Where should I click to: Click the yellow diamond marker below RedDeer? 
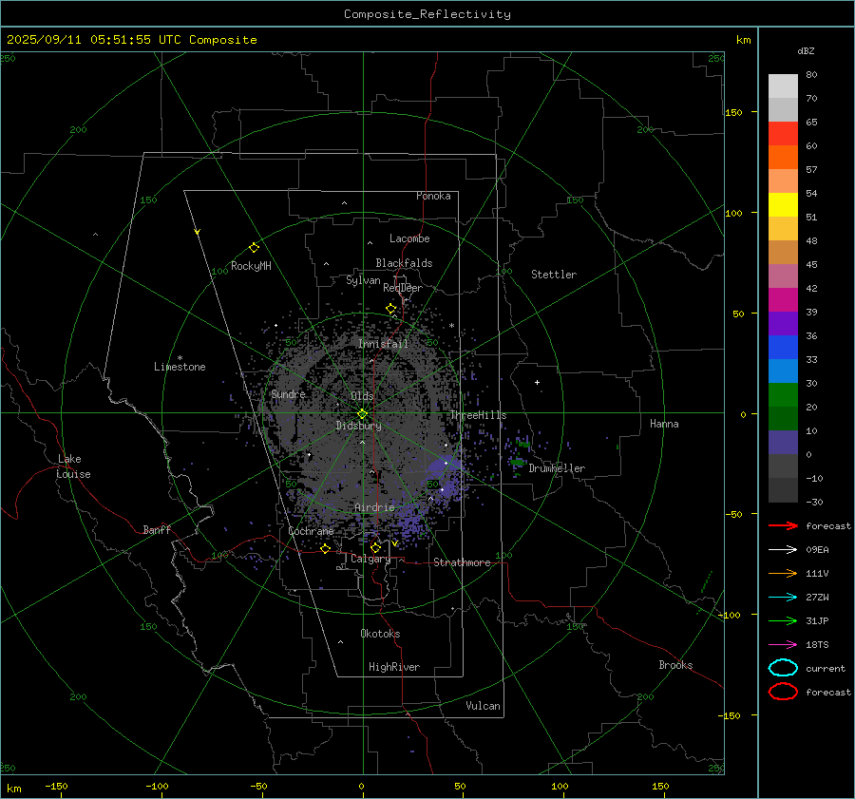[x=391, y=309]
